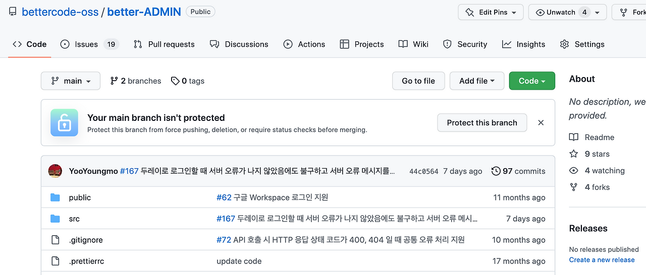Screen dimensions: 646x275
Task: View the 2 branches link
Action: pos(136,81)
